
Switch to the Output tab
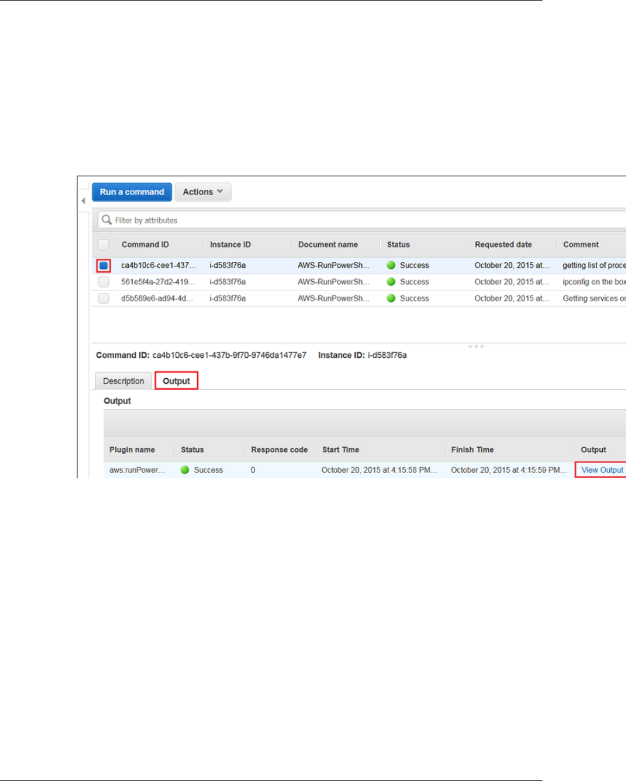176,381
